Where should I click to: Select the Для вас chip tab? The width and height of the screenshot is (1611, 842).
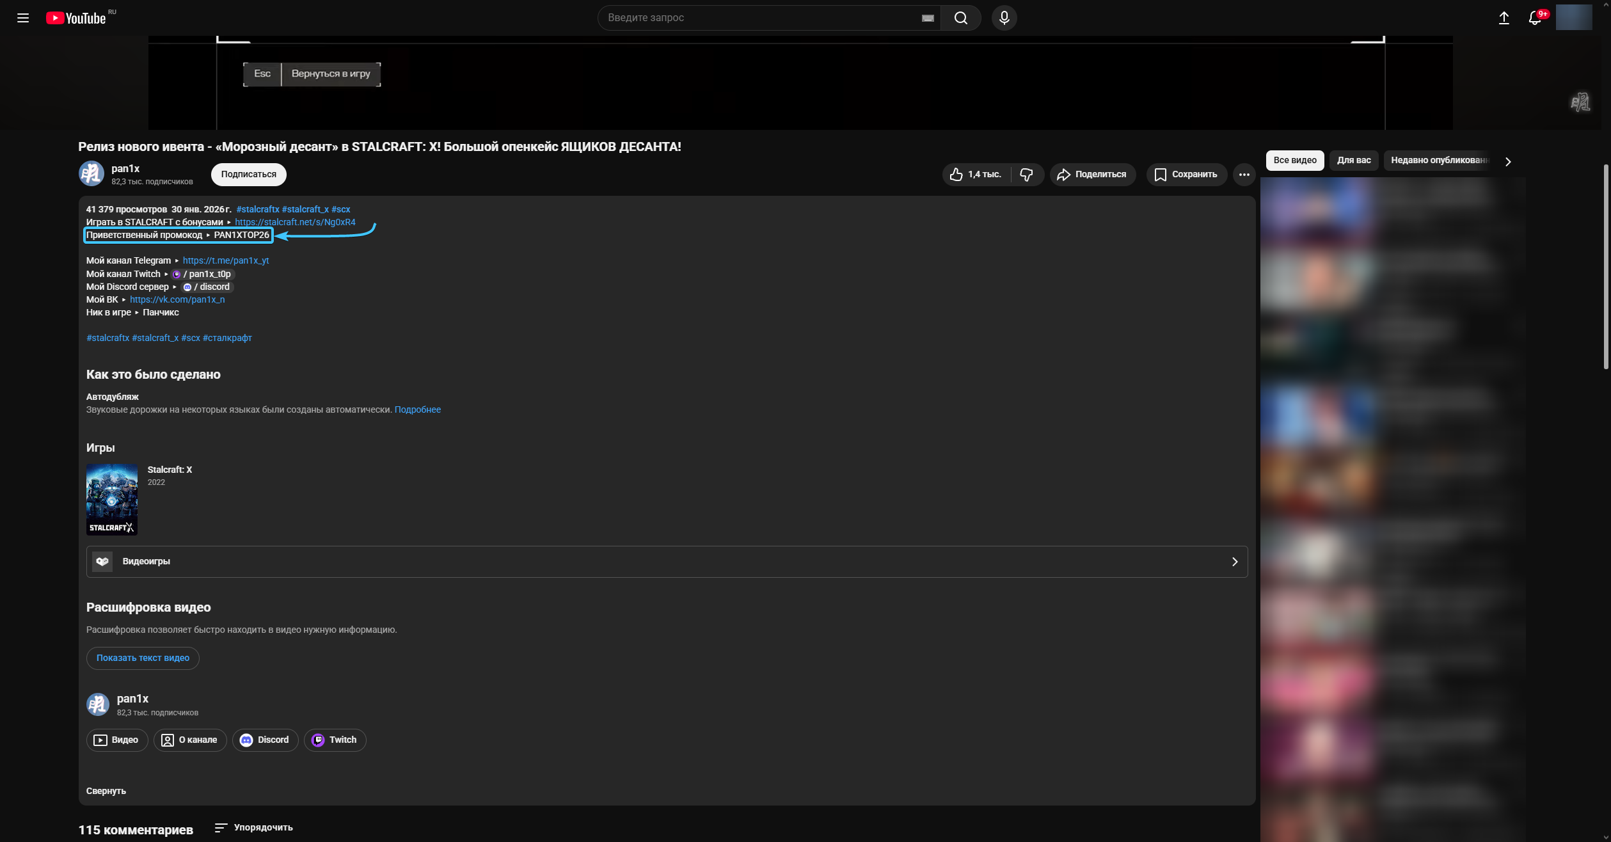coord(1353,161)
